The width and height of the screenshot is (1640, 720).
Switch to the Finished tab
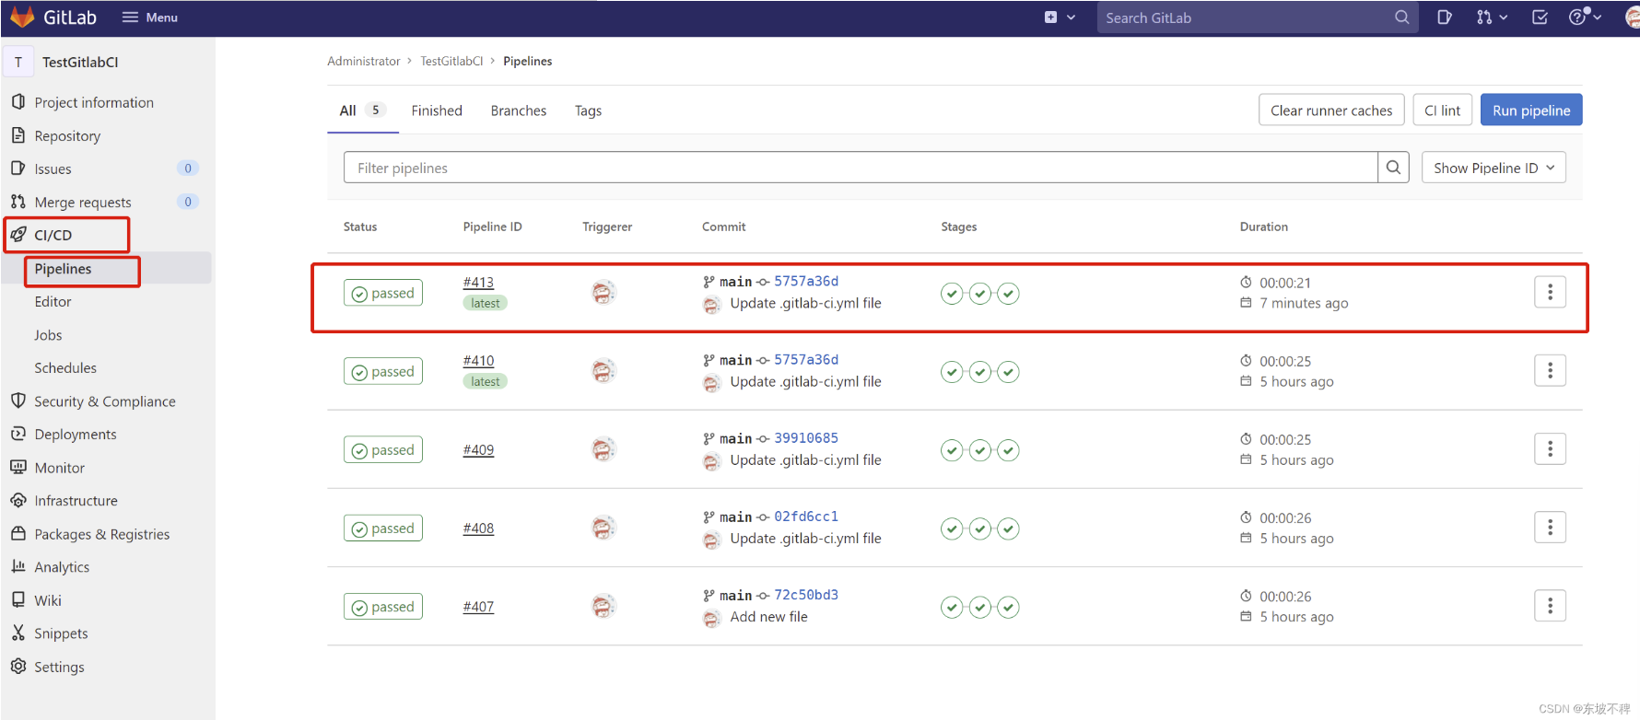437,110
